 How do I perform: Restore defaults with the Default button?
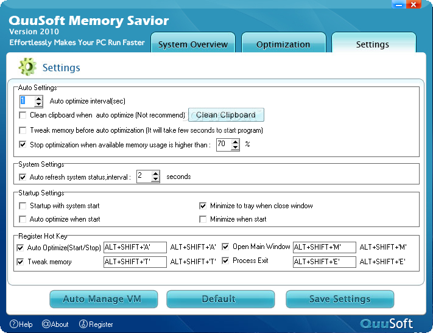point(220,299)
